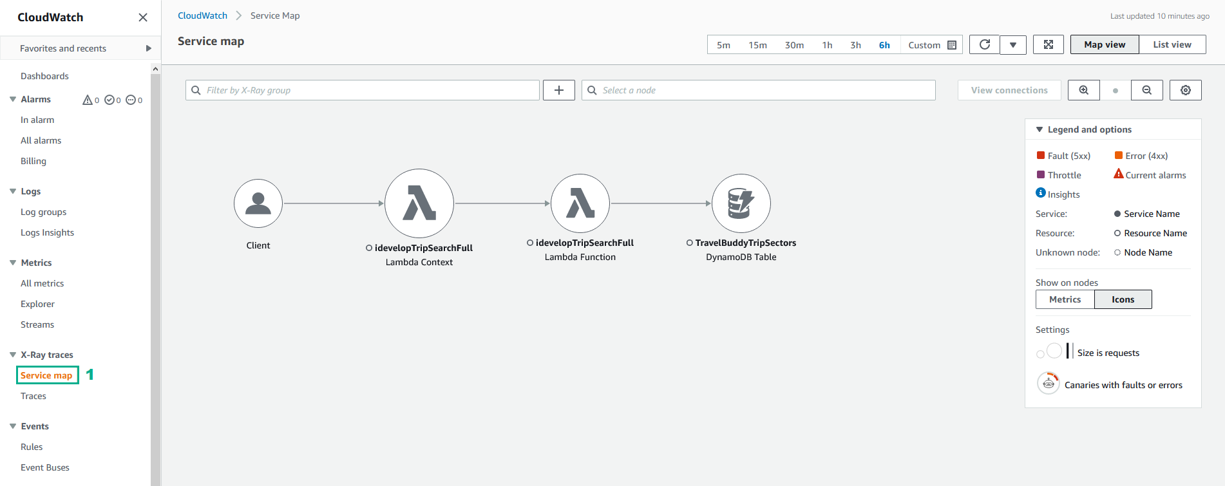1225x486 pixels.
Task: Open In alarm in the sidebar
Action: [37, 120]
